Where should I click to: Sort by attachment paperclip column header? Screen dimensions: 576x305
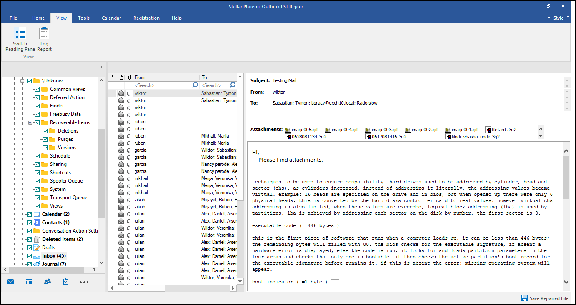(x=129, y=77)
